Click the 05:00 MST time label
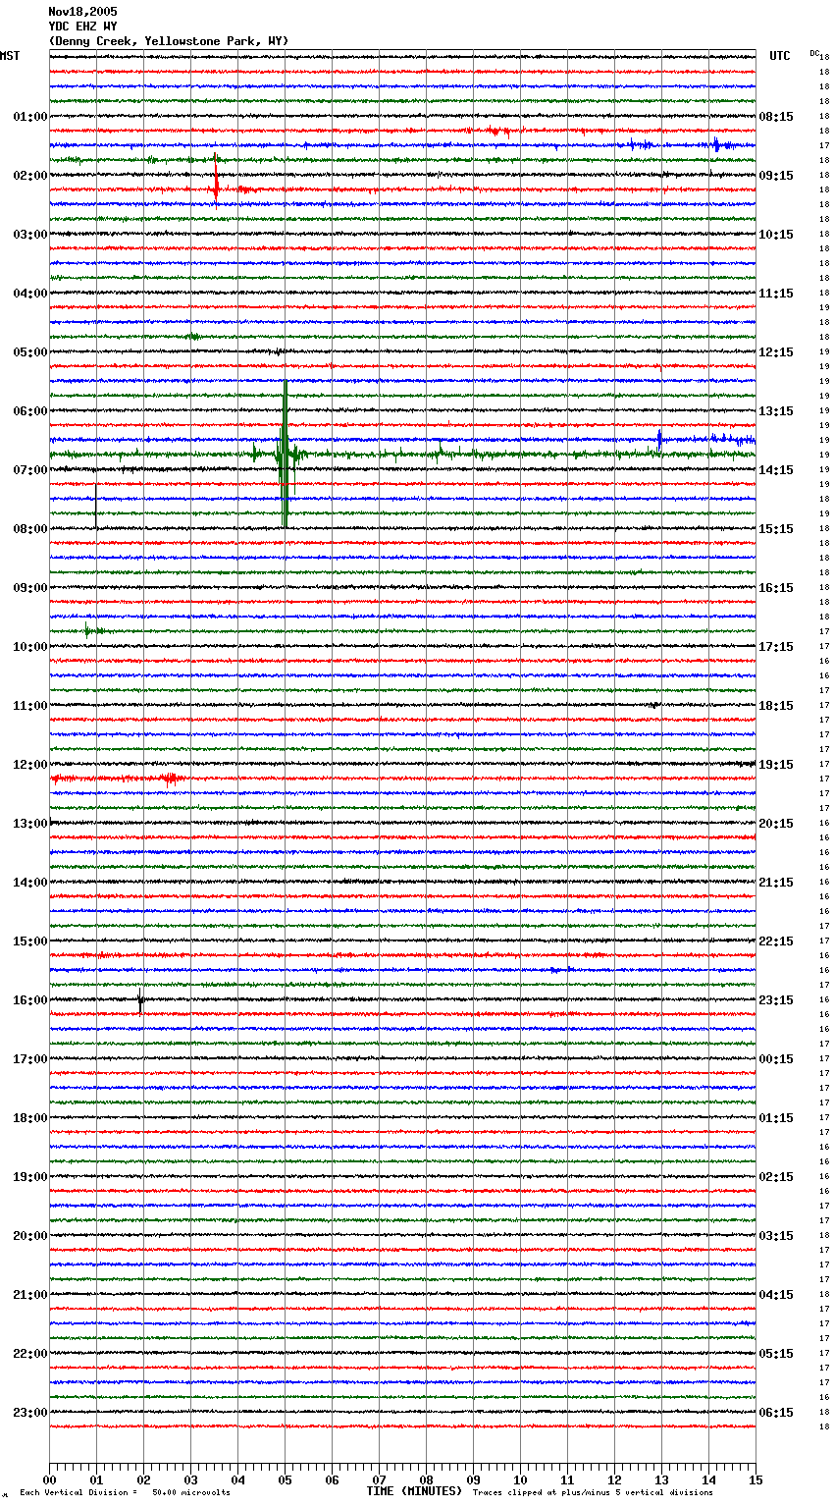 click(30, 352)
